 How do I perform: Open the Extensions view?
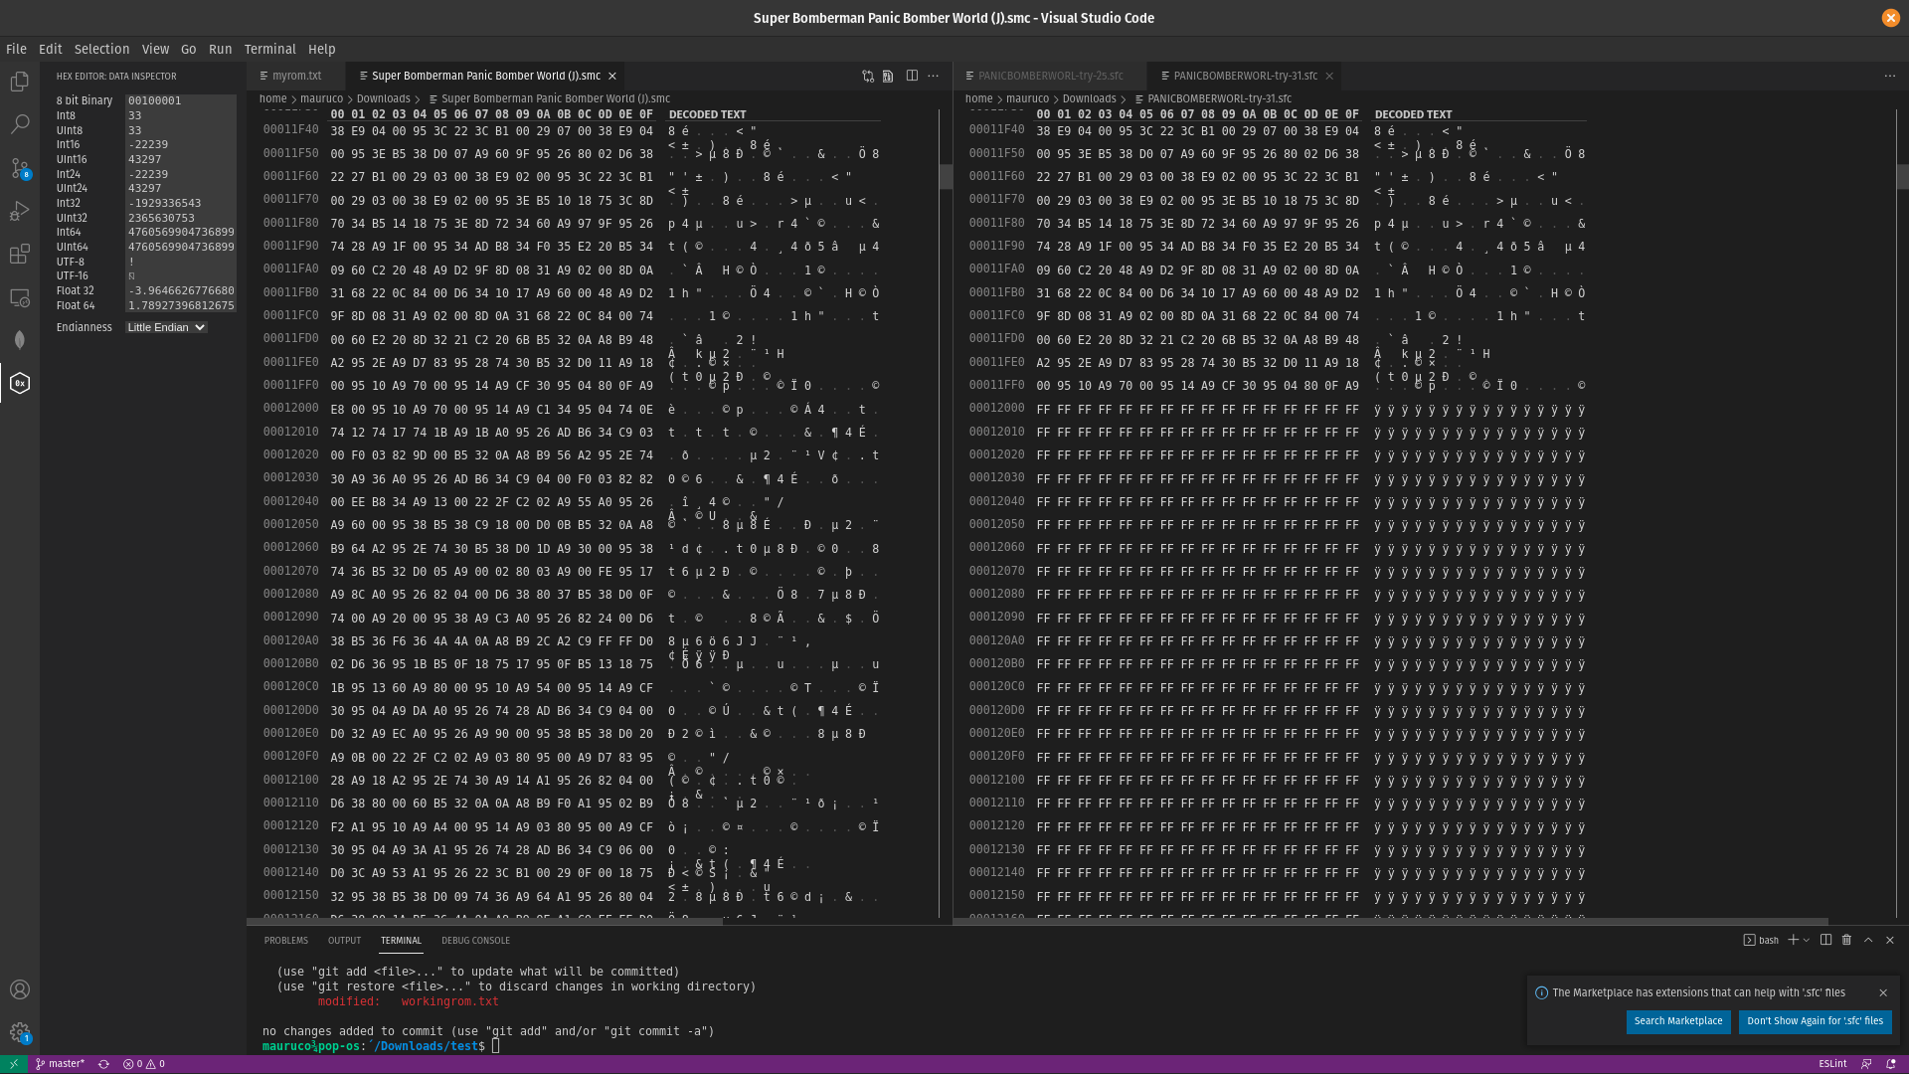click(x=20, y=255)
